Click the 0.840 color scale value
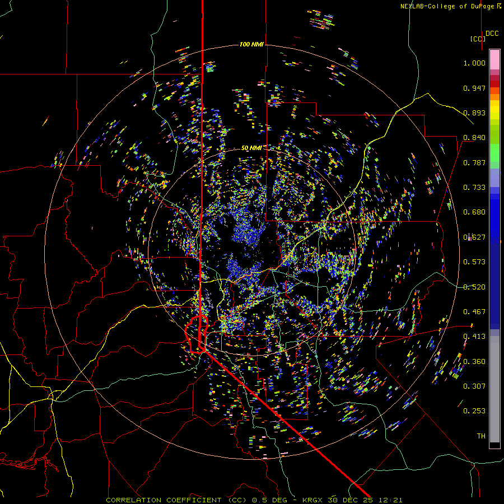Image resolution: width=504 pixels, height=504 pixels. point(474,138)
